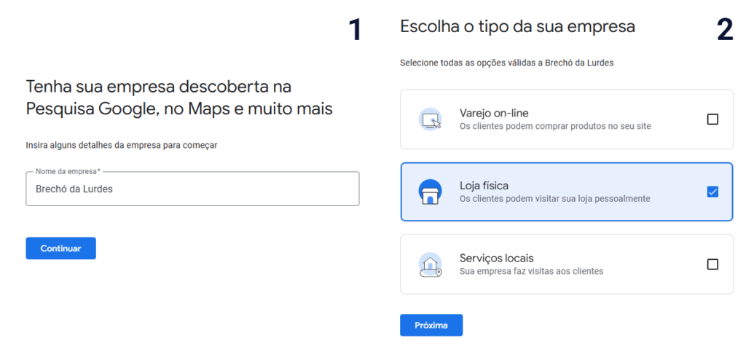The height and width of the screenshot is (351, 746).
Task: Click the step number 2 marker
Action: (x=725, y=30)
